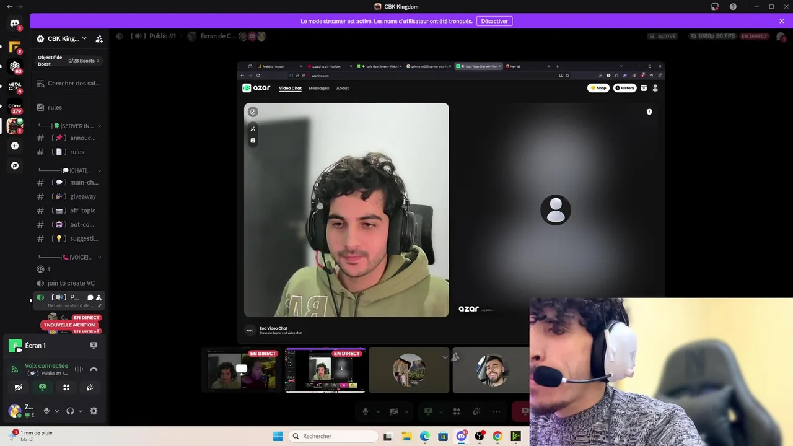
Task: Open the 0/28 Boosts goal link
Action: tap(84, 61)
